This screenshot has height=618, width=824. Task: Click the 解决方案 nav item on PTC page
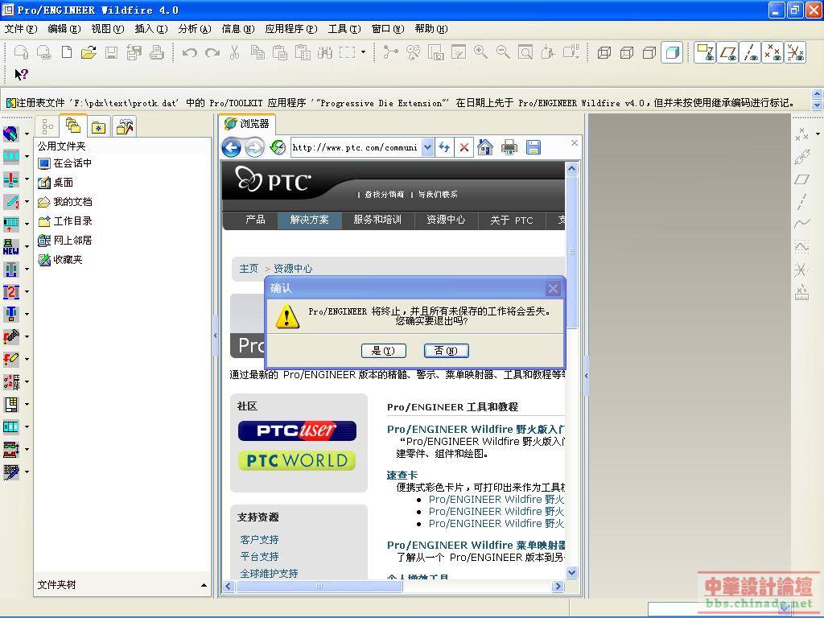[x=310, y=220]
